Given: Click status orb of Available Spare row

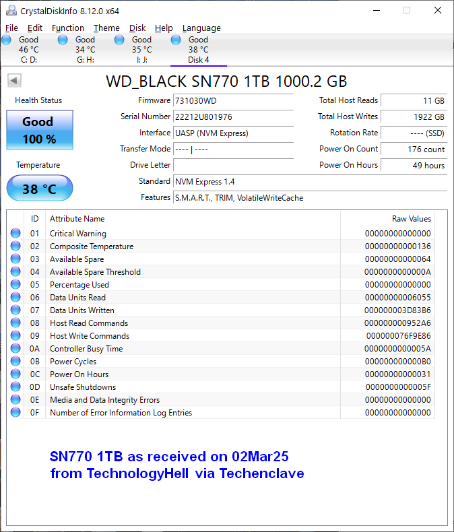Looking at the screenshot, I should pos(15,259).
